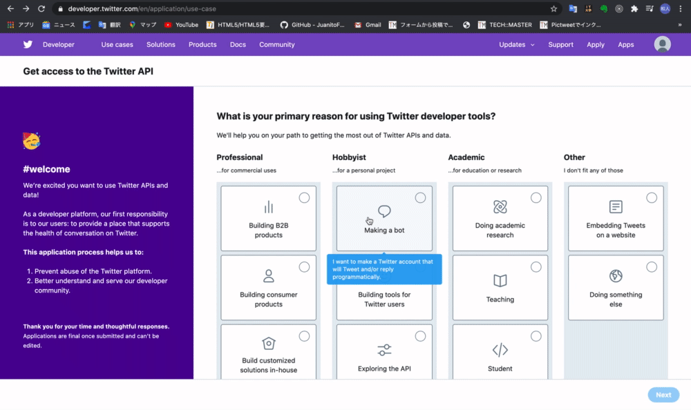The width and height of the screenshot is (691, 410).
Task: Open the Products menu
Action: [202, 44]
